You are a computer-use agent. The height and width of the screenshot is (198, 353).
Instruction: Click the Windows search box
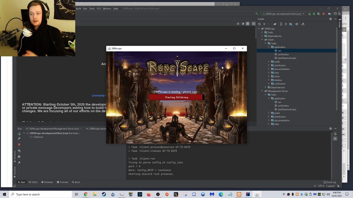click(41, 194)
